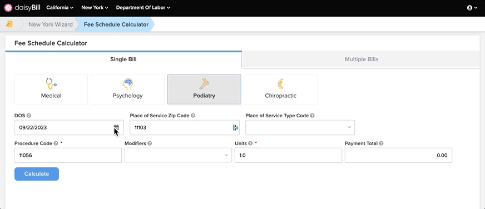485x209 pixels.
Task: Click the Procedure Code input field
Action: click(x=68, y=155)
